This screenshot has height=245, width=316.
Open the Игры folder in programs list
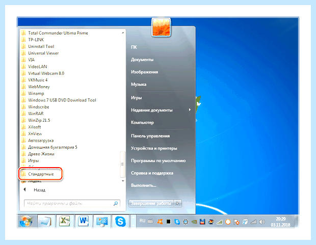[x=33, y=160]
